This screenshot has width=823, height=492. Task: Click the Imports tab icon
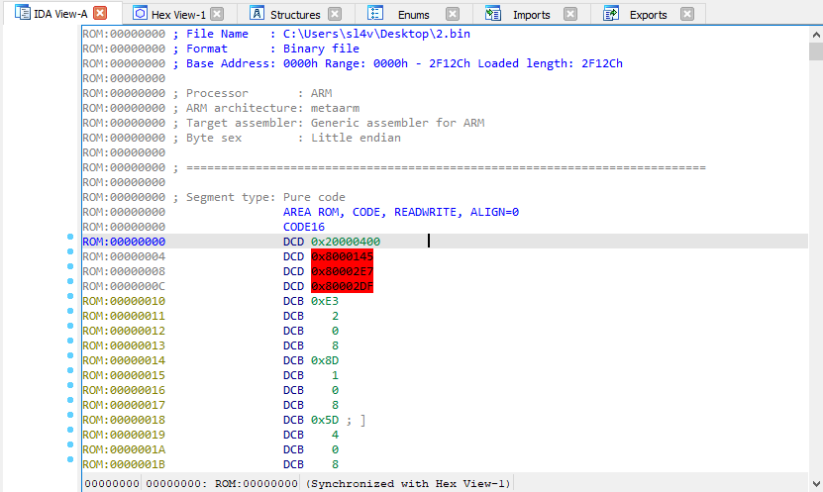click(493, 13)
